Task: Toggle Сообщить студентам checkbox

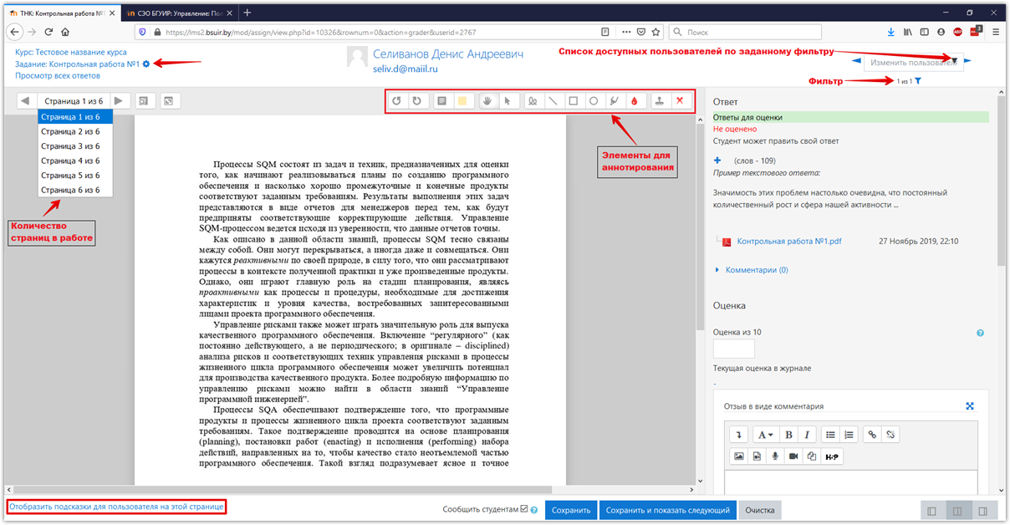Action: click(x=524, y=508)
